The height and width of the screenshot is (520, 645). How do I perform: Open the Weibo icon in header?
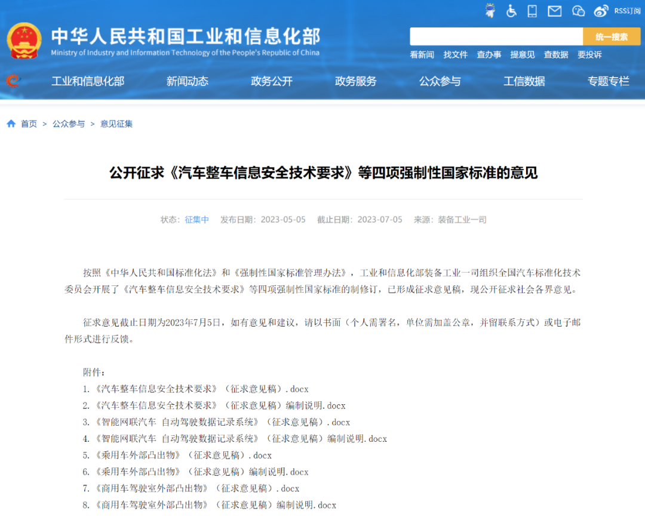click(601, 11)
